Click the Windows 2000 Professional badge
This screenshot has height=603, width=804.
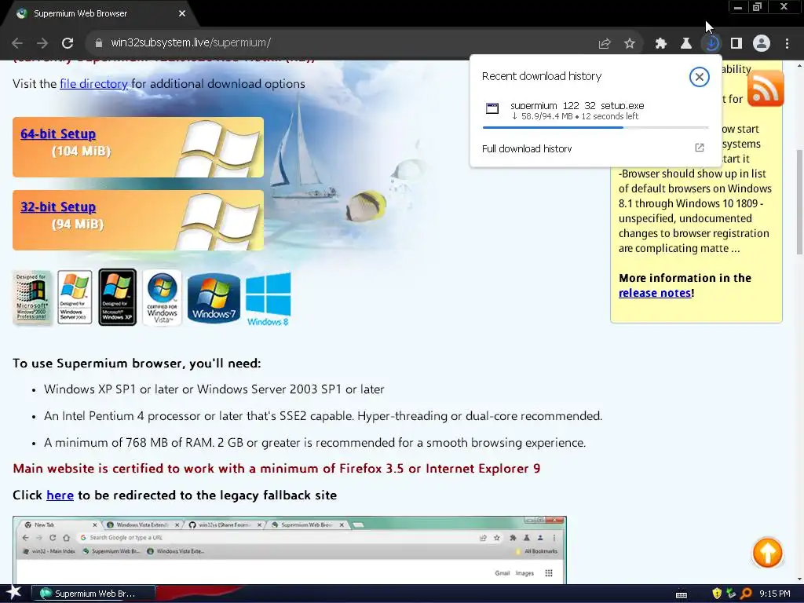31,298
